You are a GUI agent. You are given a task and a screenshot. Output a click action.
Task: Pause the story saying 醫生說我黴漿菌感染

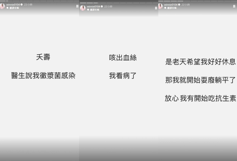tap(77, 6)
